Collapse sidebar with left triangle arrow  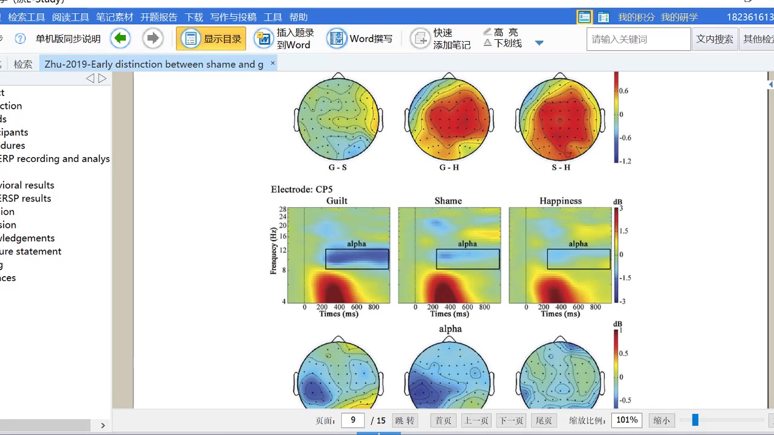(90, 78)
